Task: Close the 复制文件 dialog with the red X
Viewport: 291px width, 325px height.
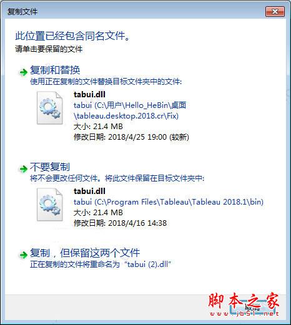Action: click(275, 11)
